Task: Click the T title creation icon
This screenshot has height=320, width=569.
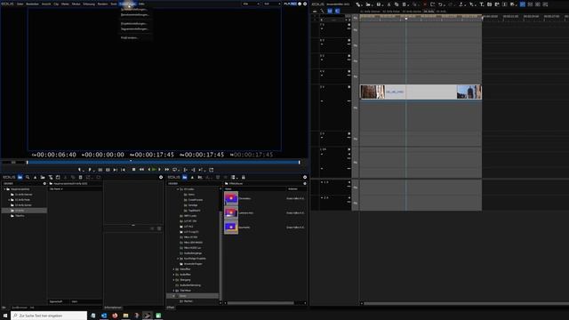Action: [482, 4]
